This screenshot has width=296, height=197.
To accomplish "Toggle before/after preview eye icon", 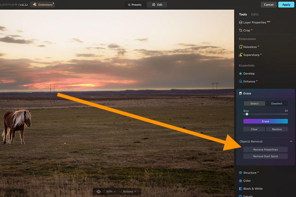I will click(x=99, y=192).
